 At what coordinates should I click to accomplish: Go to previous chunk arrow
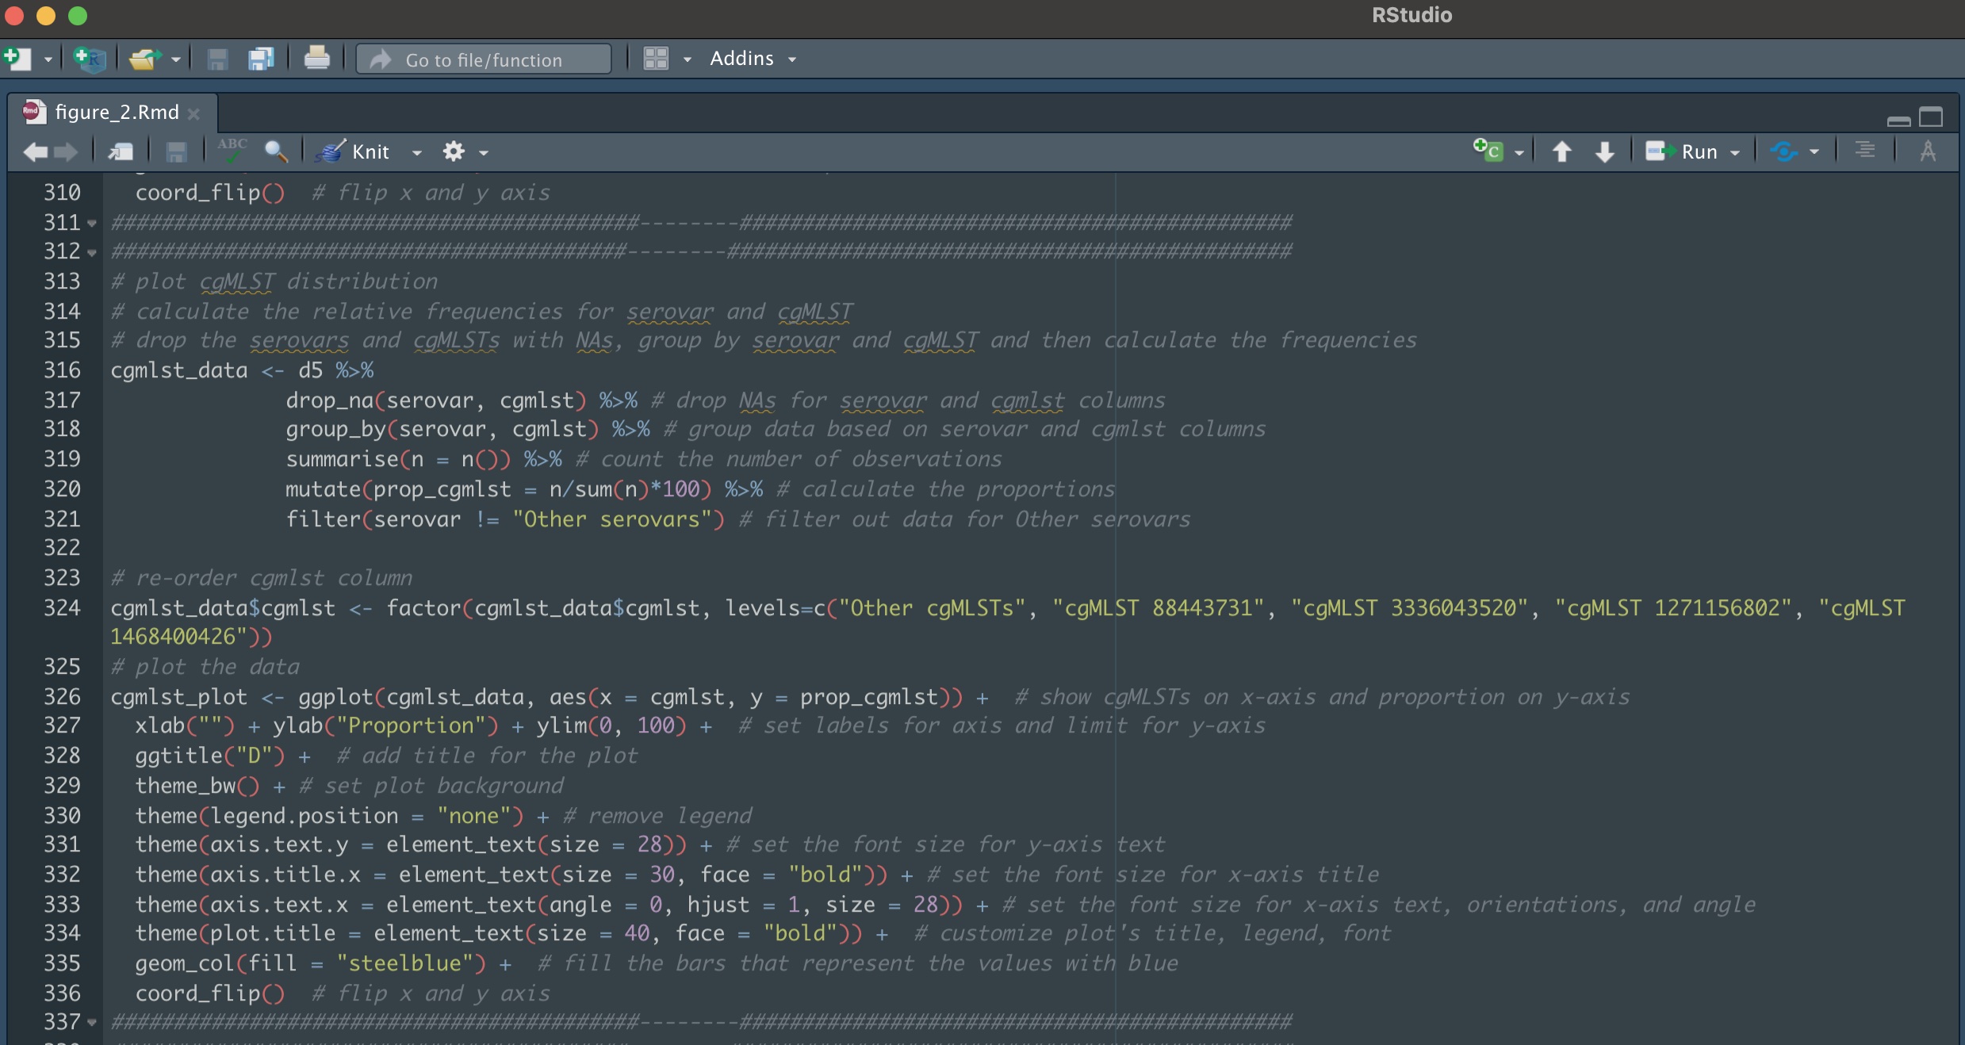tap(1561, 151)
